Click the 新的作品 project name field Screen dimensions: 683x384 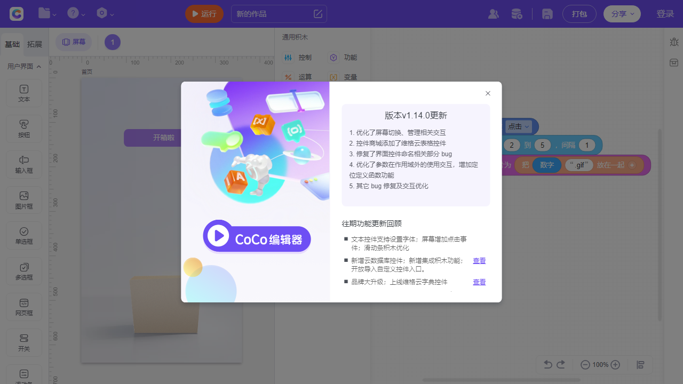pyautogui.click(x=279, y=14)
